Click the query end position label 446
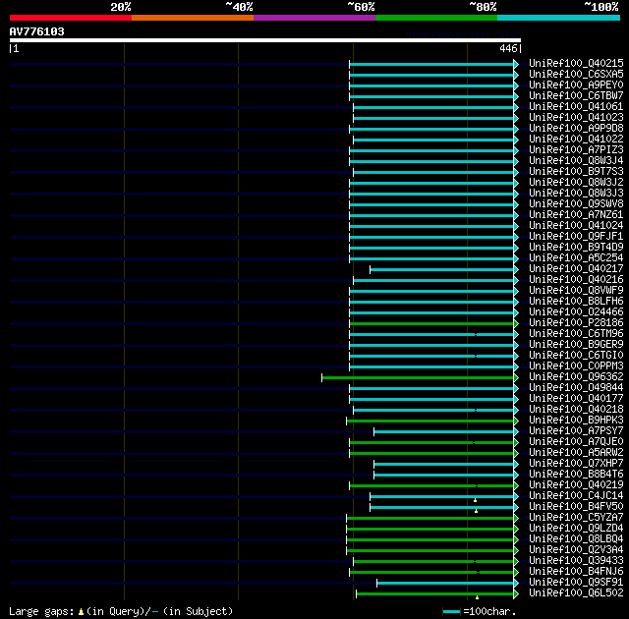This screenshot has width=629, height=619. [508, 48]
